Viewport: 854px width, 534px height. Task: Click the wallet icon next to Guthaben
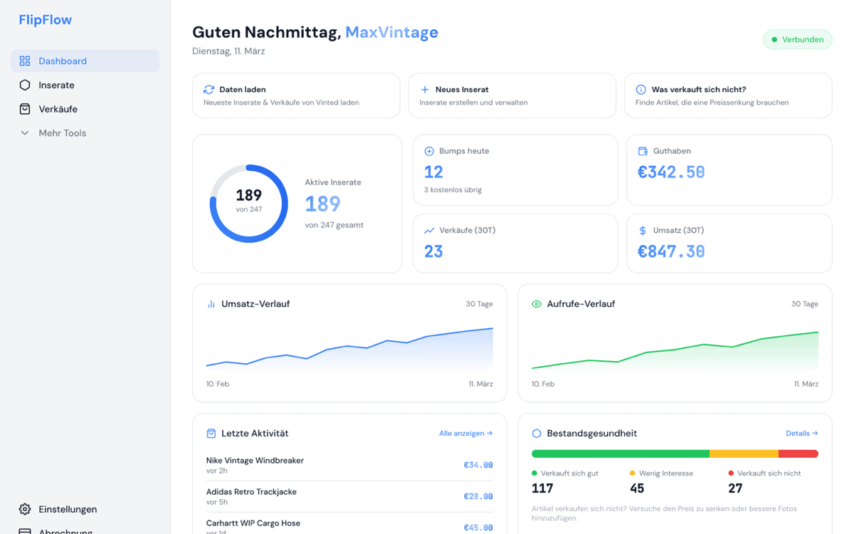[x=643, y=151]
